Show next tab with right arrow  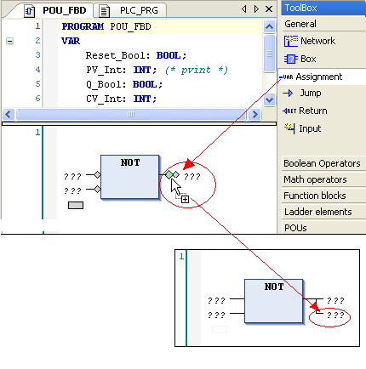256,9
